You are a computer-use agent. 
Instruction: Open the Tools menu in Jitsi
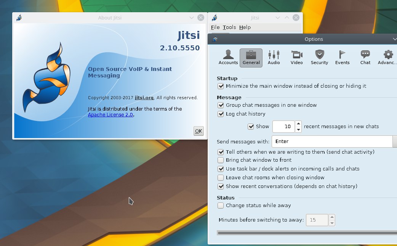point(229,27)
